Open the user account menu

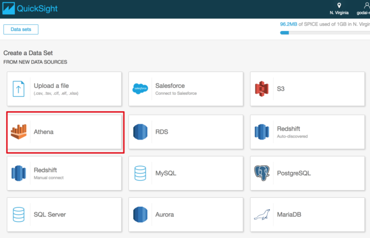click(x=364, y=9)
